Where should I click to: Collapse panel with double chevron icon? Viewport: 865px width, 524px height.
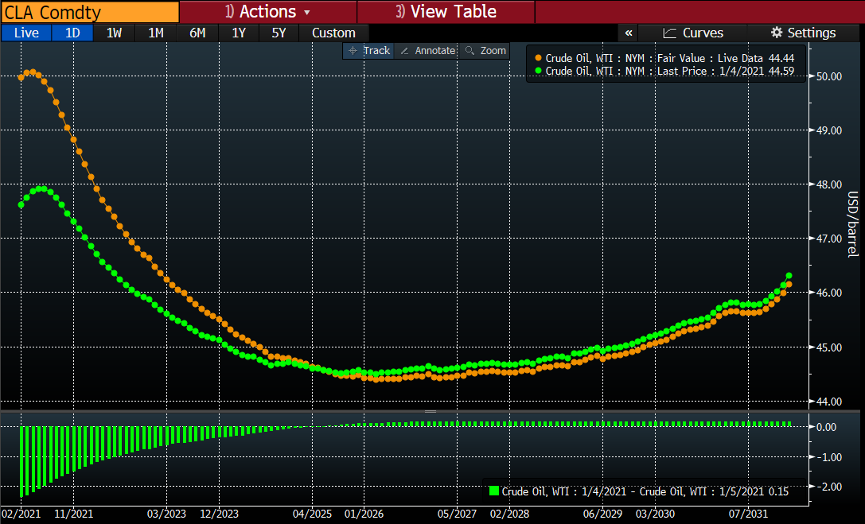pyautogui.click(x=629, y=33)
